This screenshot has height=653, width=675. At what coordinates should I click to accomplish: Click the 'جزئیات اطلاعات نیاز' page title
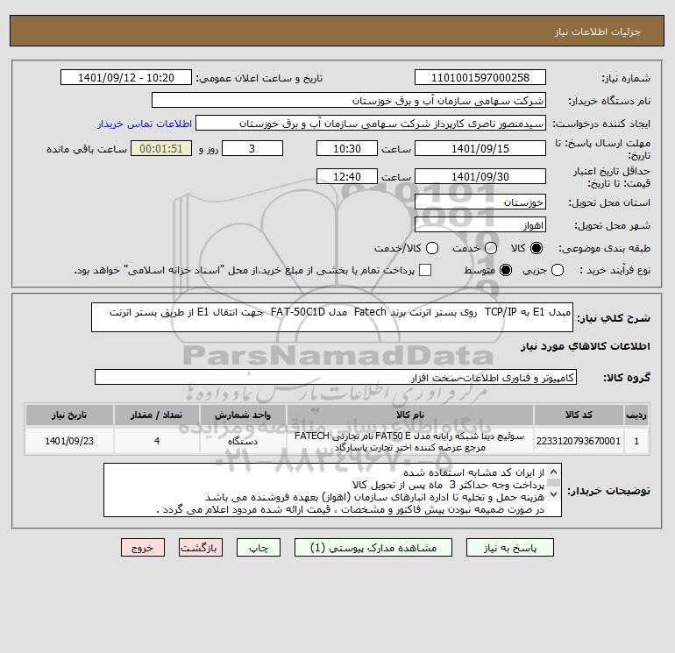pos(598,32)
